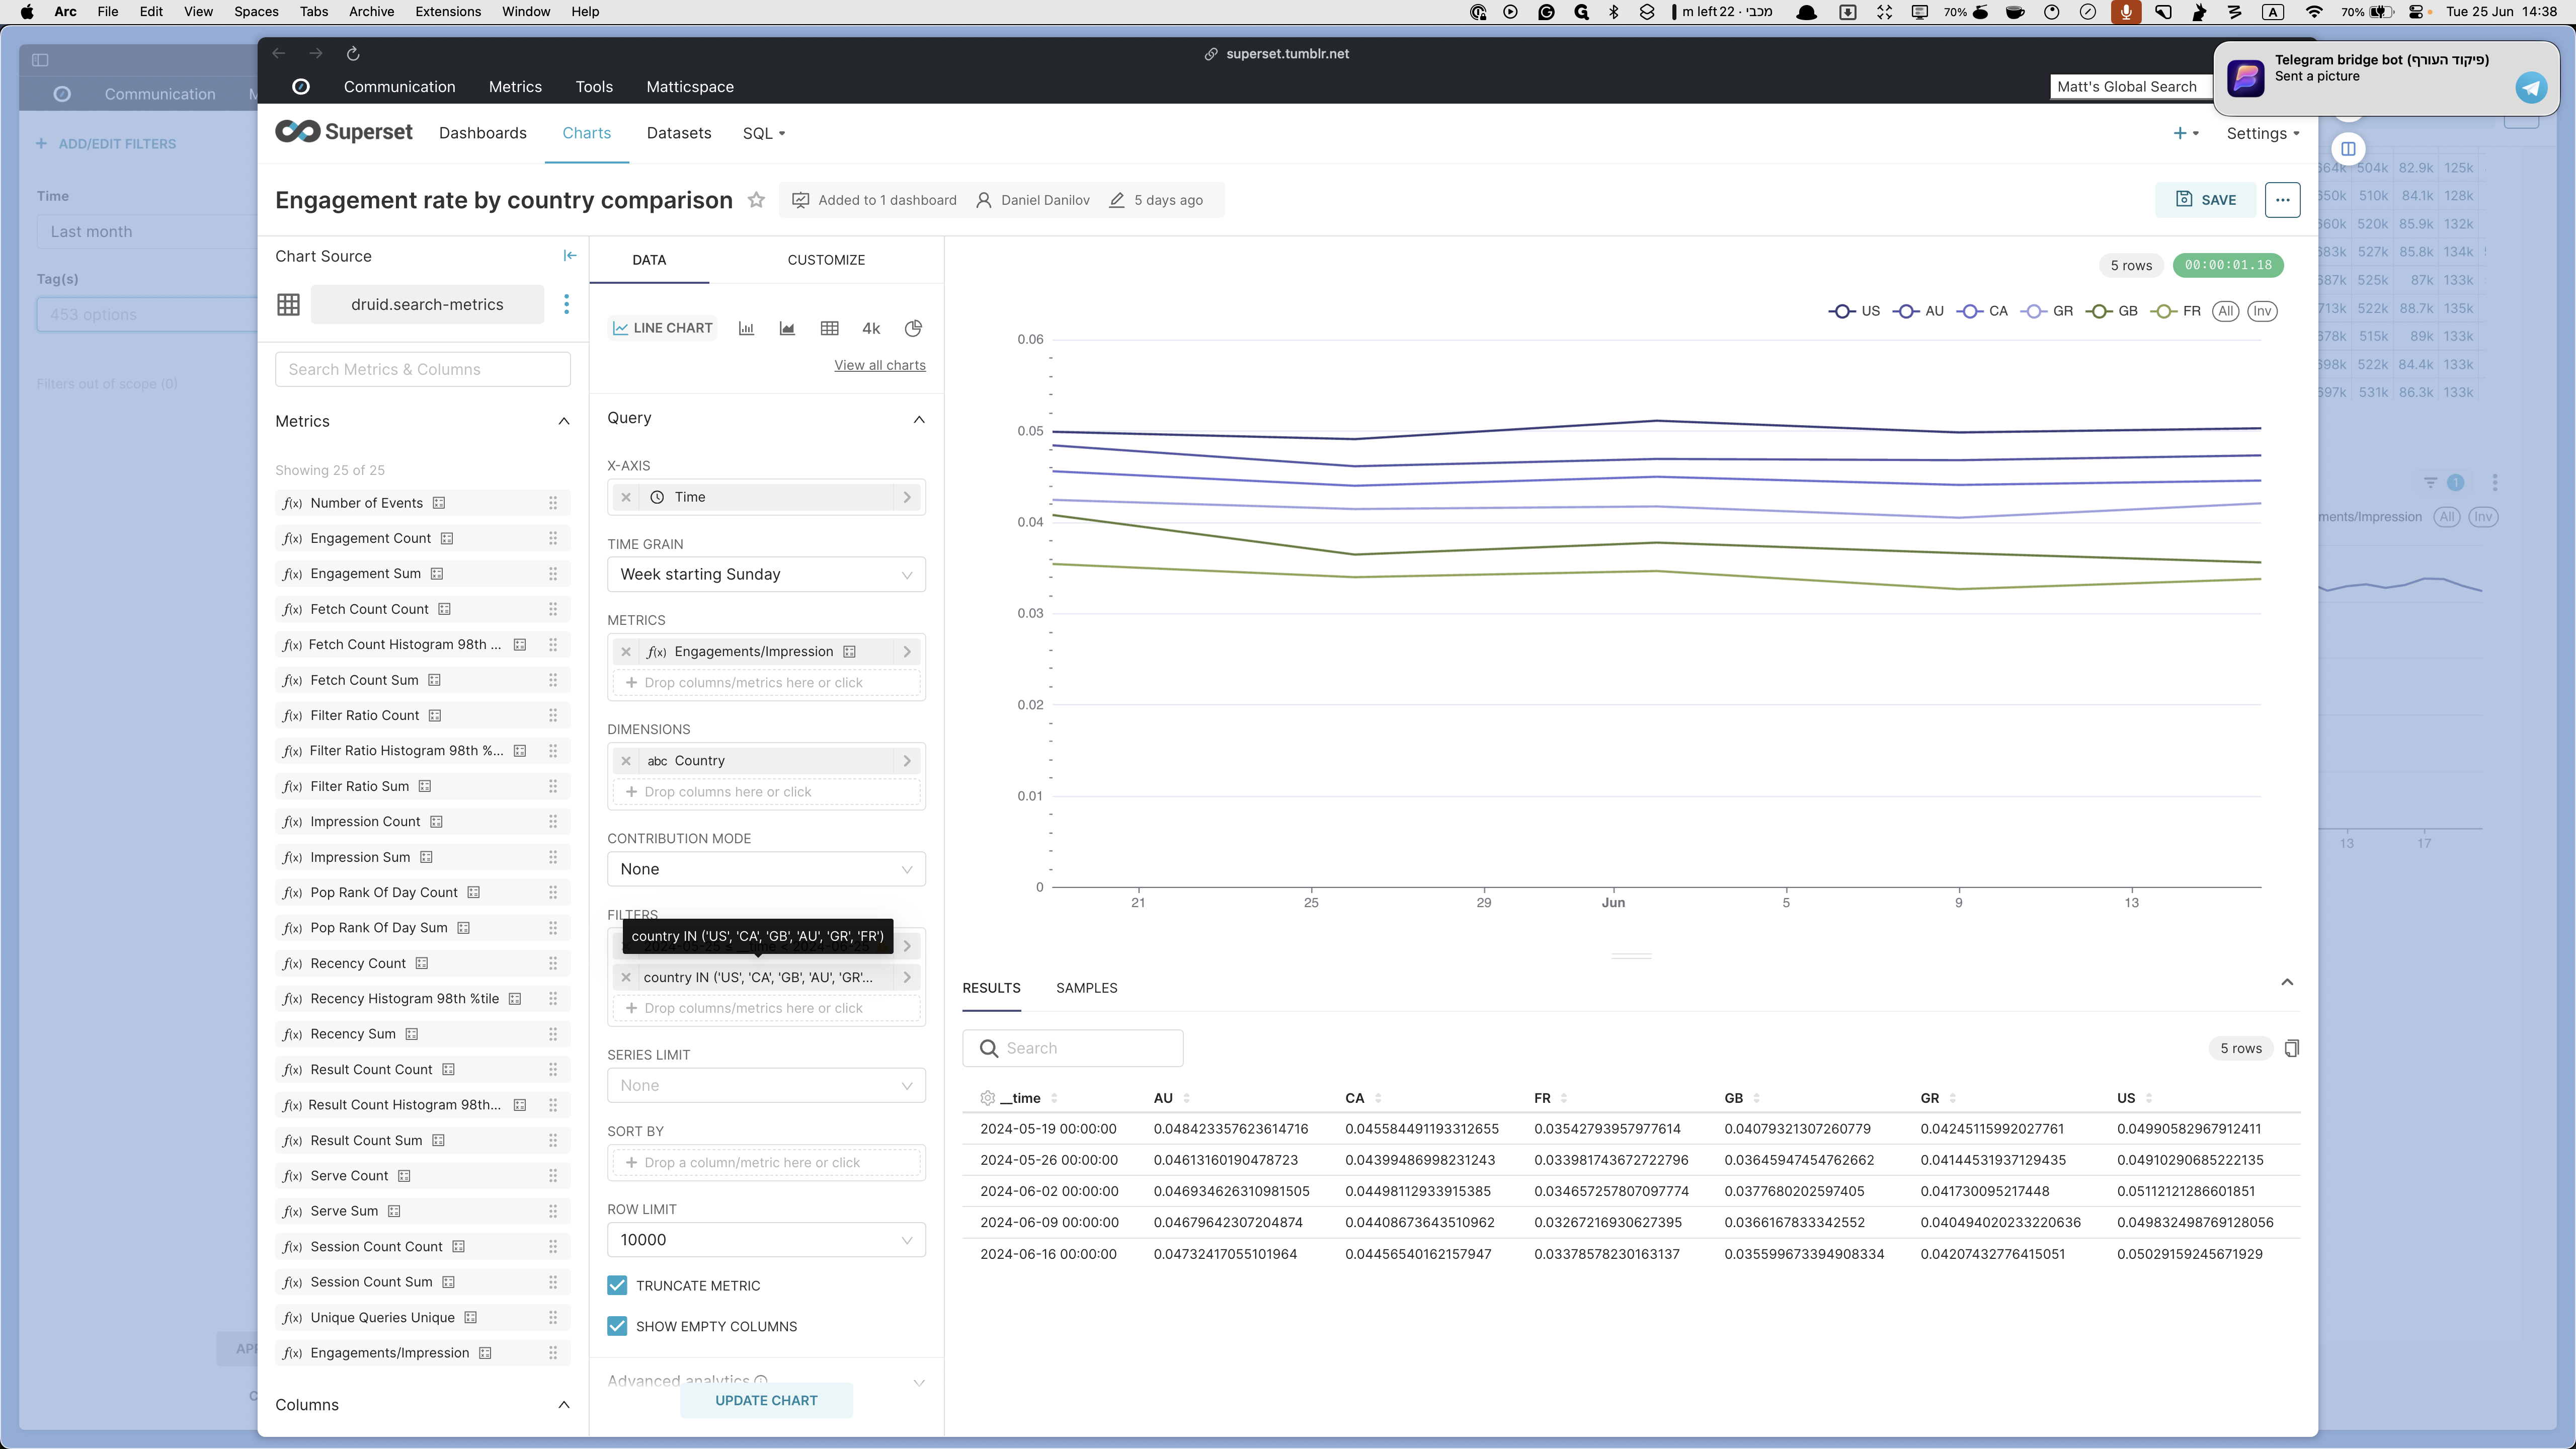Toggle CA series in the legend
This screenshot has height=1449, width=2576.
pos(1982,311)
